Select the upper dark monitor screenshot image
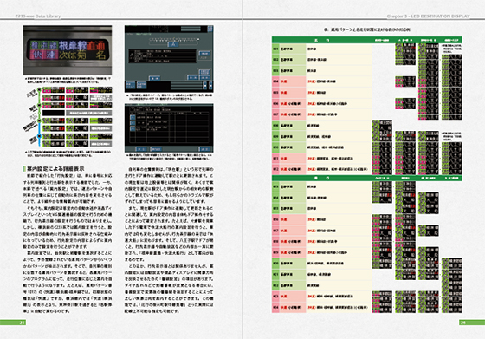Screen dimensions: 485x339 tap(169, 59)
